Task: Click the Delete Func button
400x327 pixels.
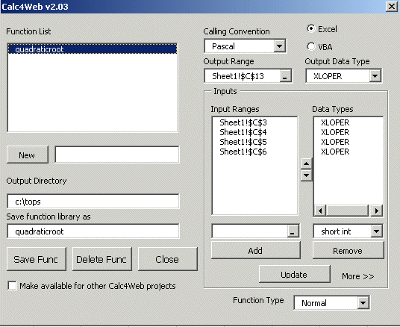Action: click(x=102, y=259)
